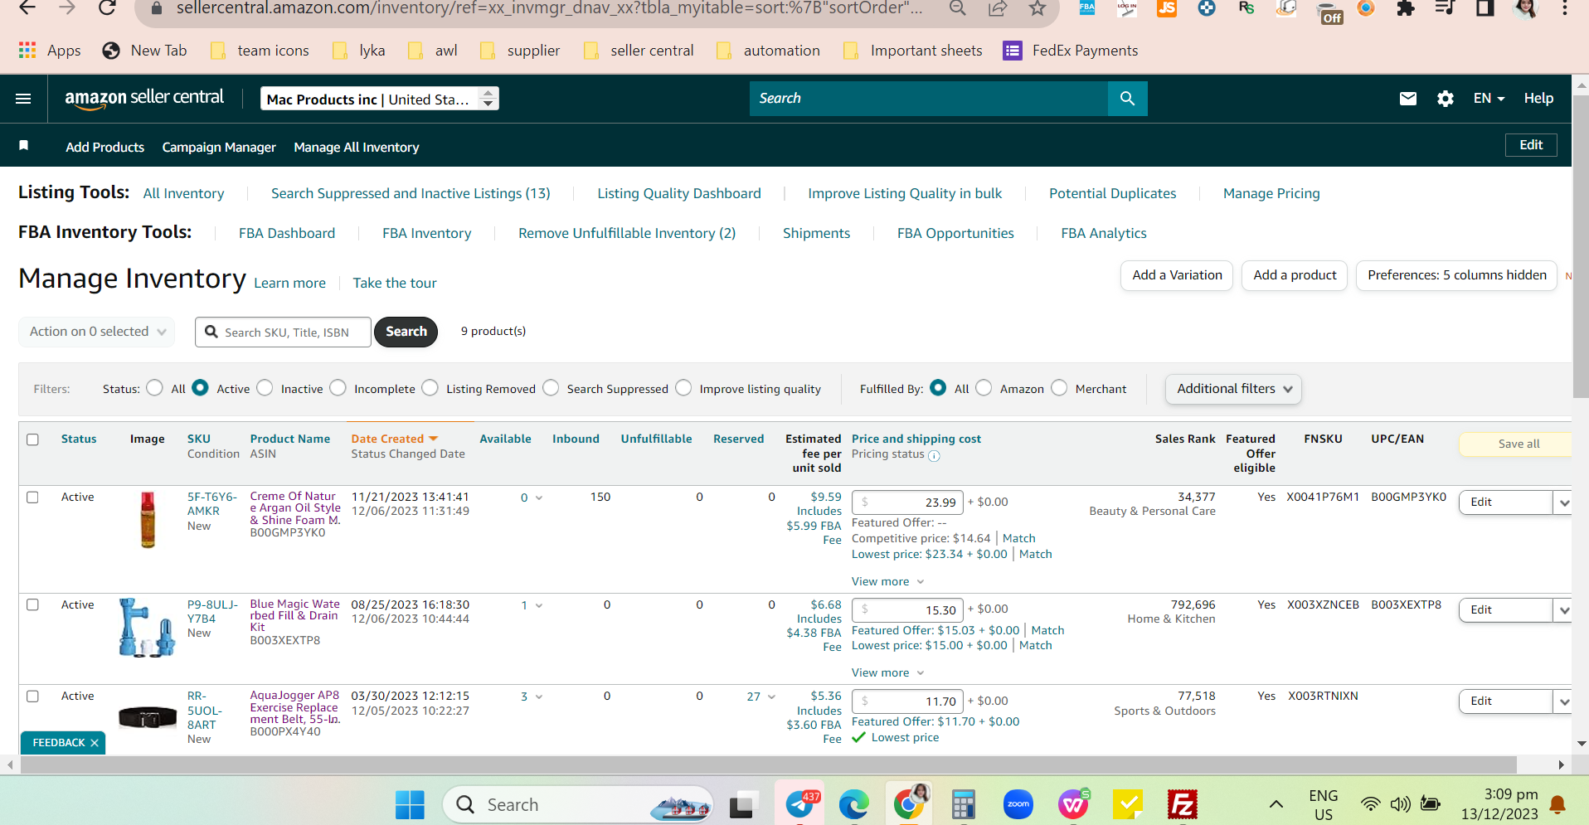The image size is (1589, 825).
Task: Open the EN language dropdown
Action: pos(1489,99)
